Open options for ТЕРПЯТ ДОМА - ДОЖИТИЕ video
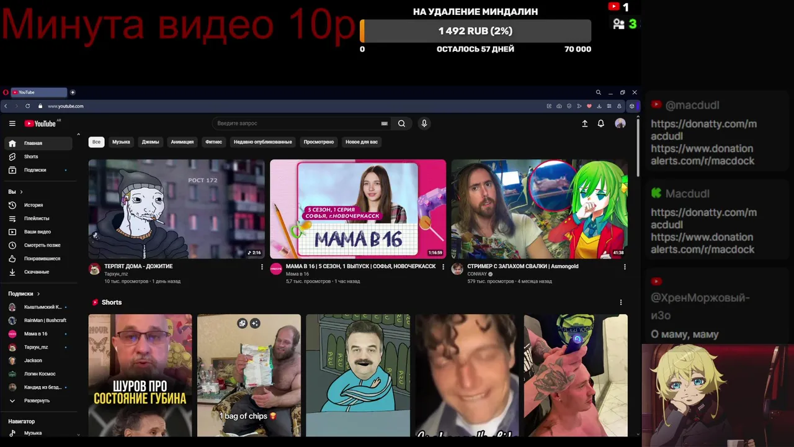The width and height of the screenshot is (794, 447). (x=262, y=267)
